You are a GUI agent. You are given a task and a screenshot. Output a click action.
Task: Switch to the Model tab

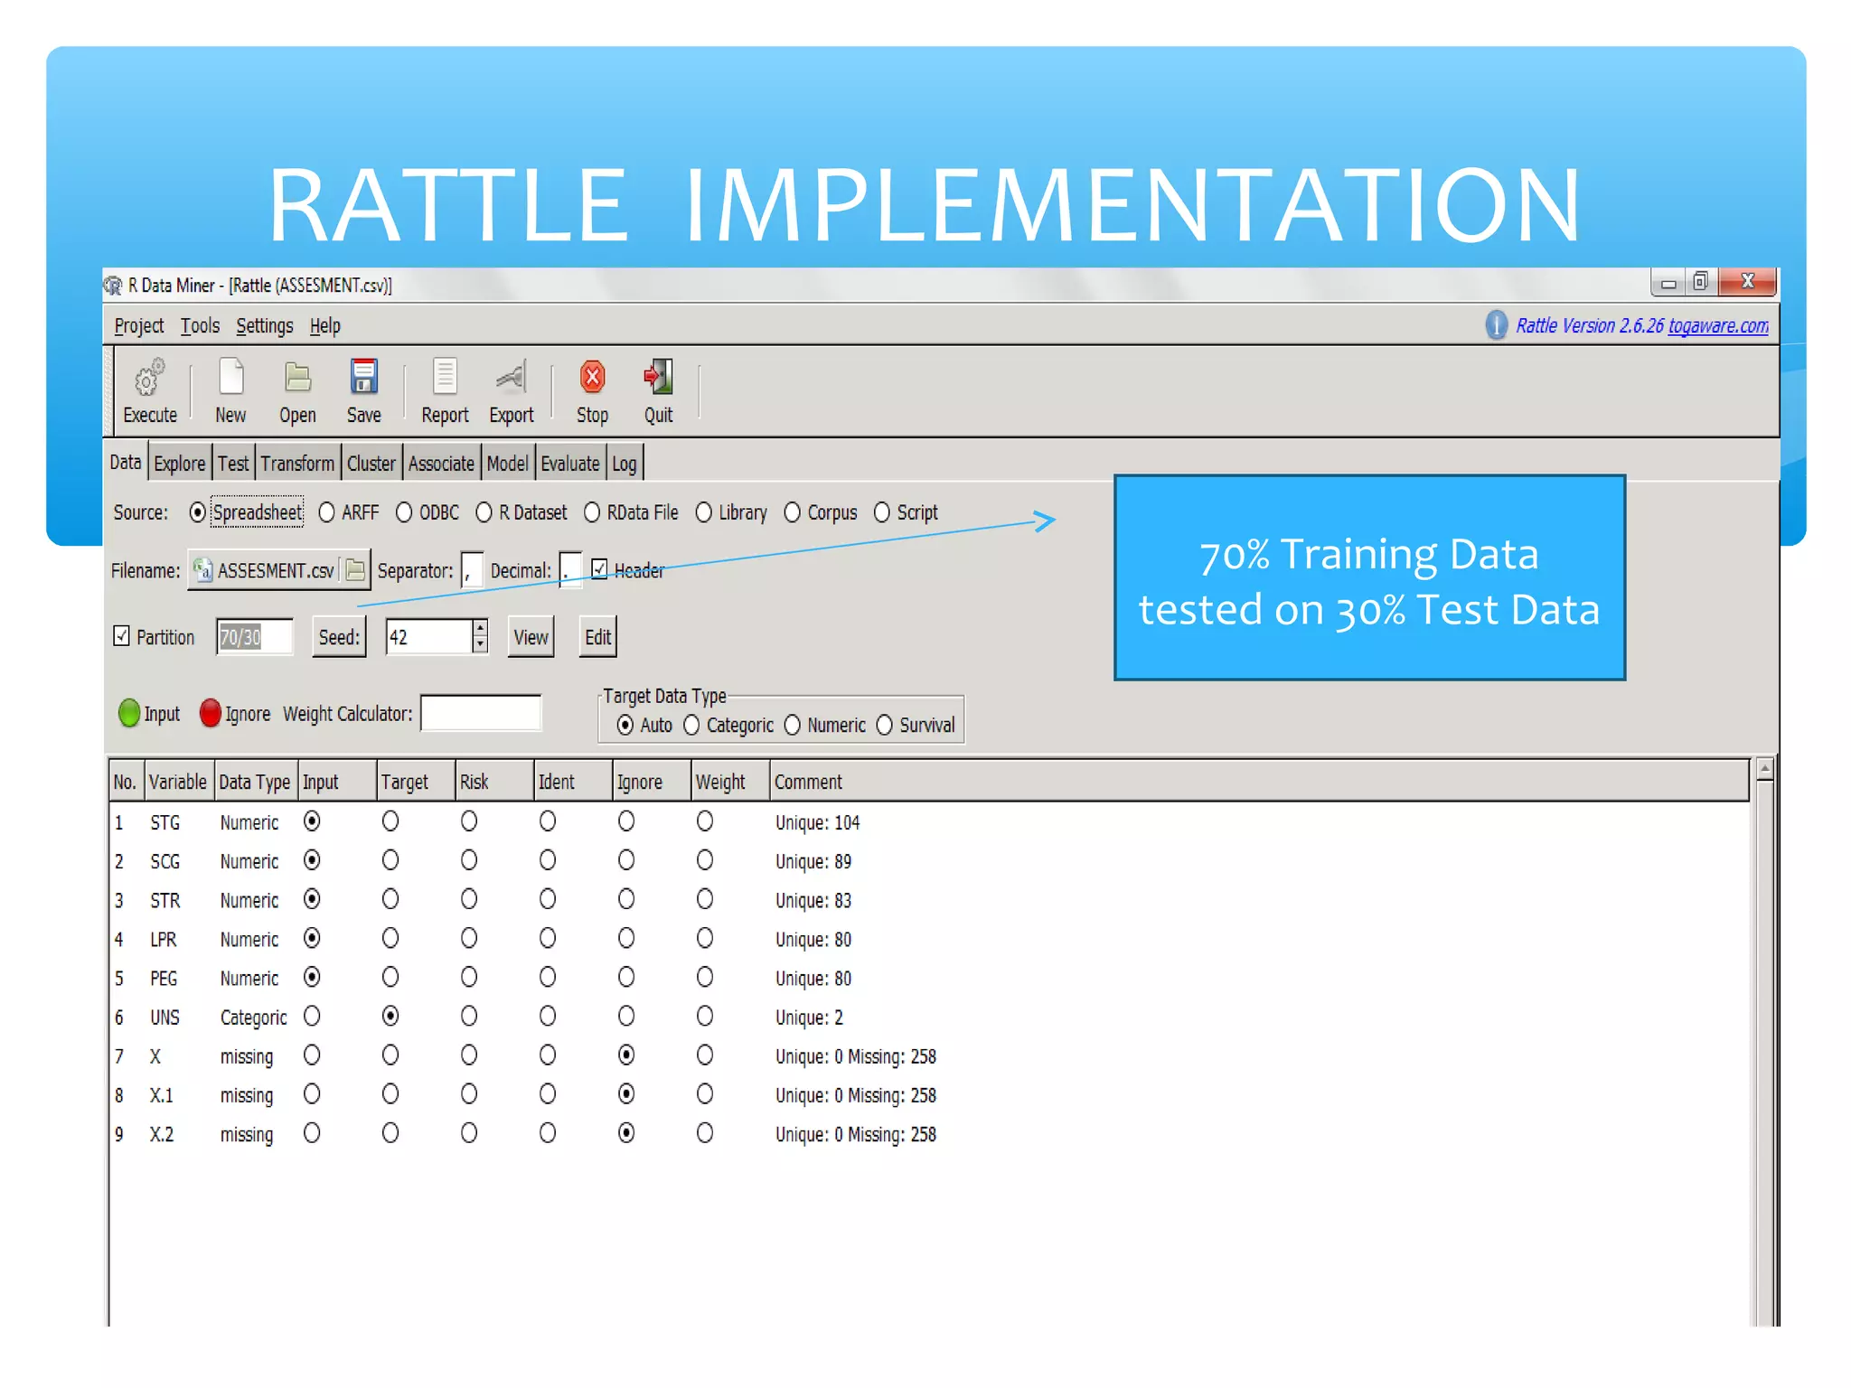(x=507, y=464)
